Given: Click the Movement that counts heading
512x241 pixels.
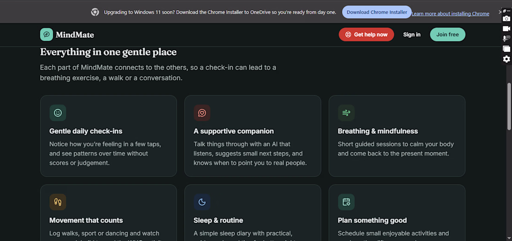Looking at the screenshot, I should pos(86,221).
